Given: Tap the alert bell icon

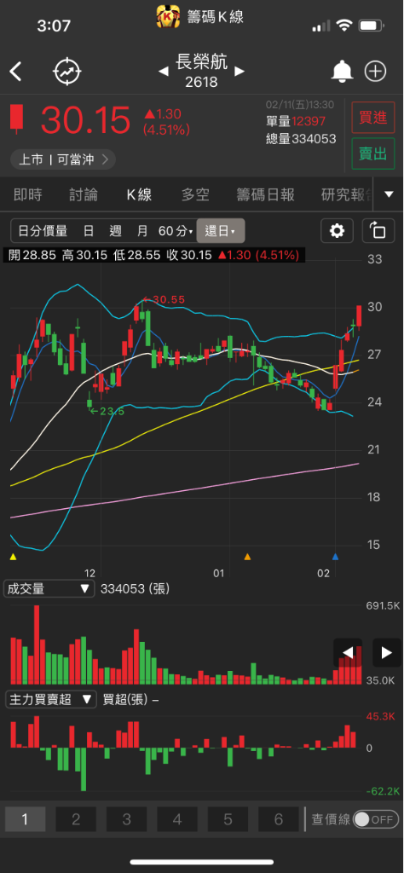Looking at the screenshot, I should (x=343, y=72).
